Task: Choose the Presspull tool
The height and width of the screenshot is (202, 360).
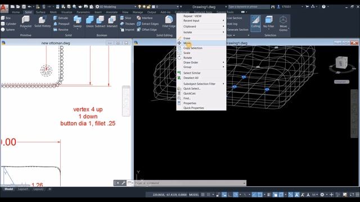Action: [x=61, y=24]
